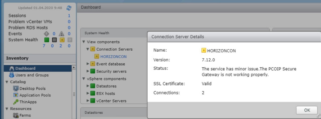The height and width of the screenshot is (119, 321).
Task: Open ThinApps in the Inventory
Action: coord(28,102)
